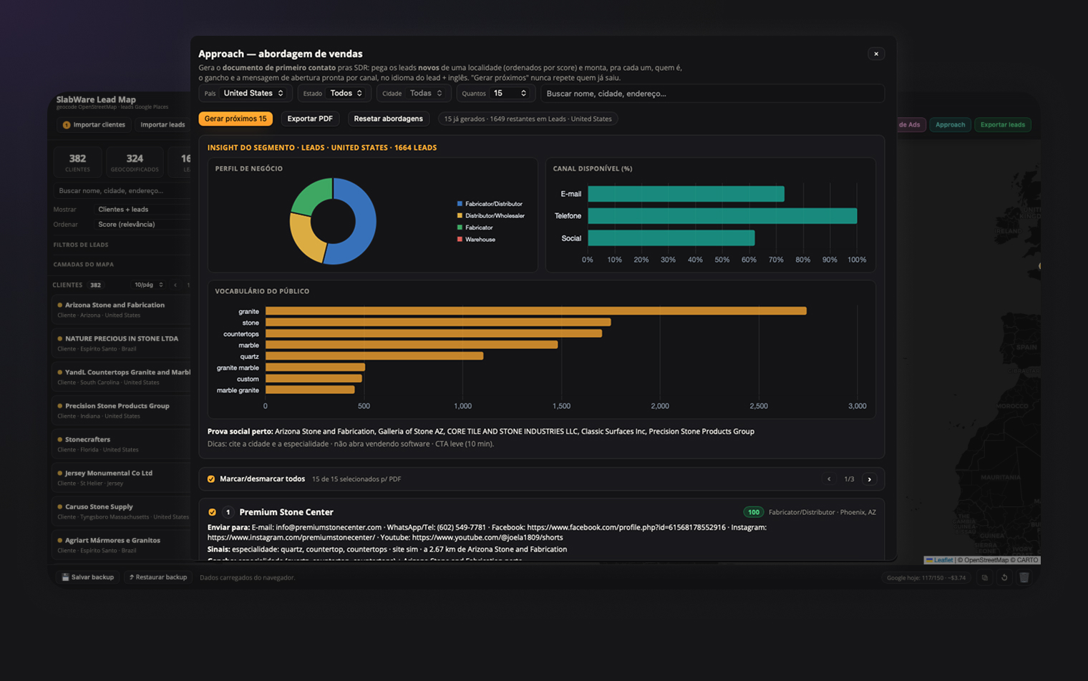The width and height of the screenshot is (1088, 681).
Task: Open the Approach tab in top bar
Action: pos(951,124)
